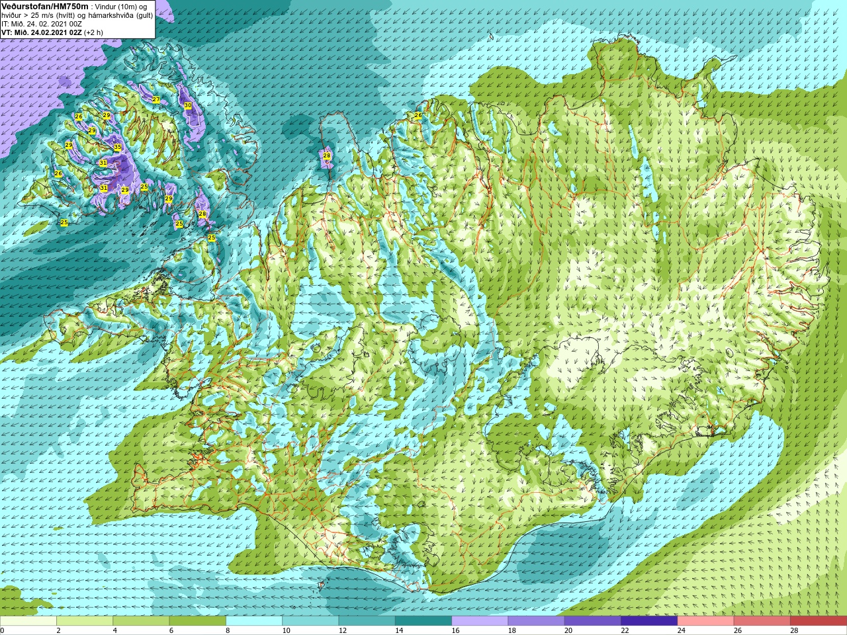Screen dimensions: 847x635
Task: Choose the 20–22 m/s violet legend swatch
Action: click(x=593, y=621)
